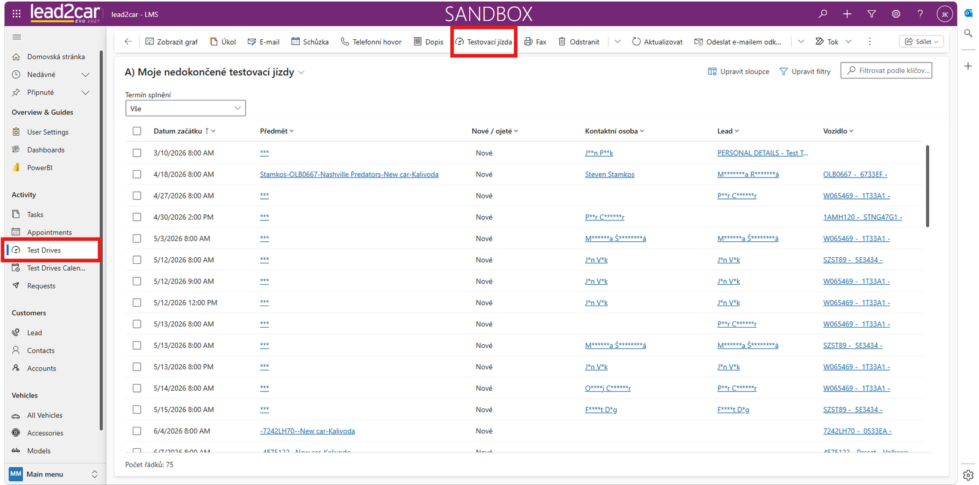
Task: Log a Telefonní hovor
Action: click(371, 42)
